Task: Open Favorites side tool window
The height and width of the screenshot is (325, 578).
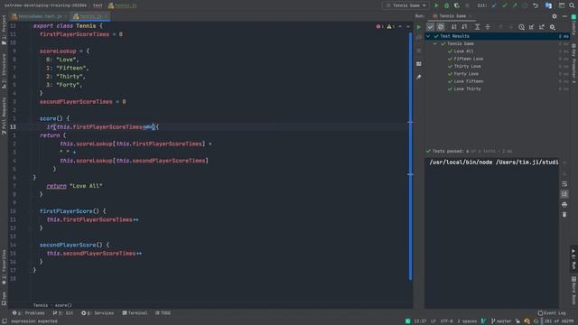Action: pos(4,267)
